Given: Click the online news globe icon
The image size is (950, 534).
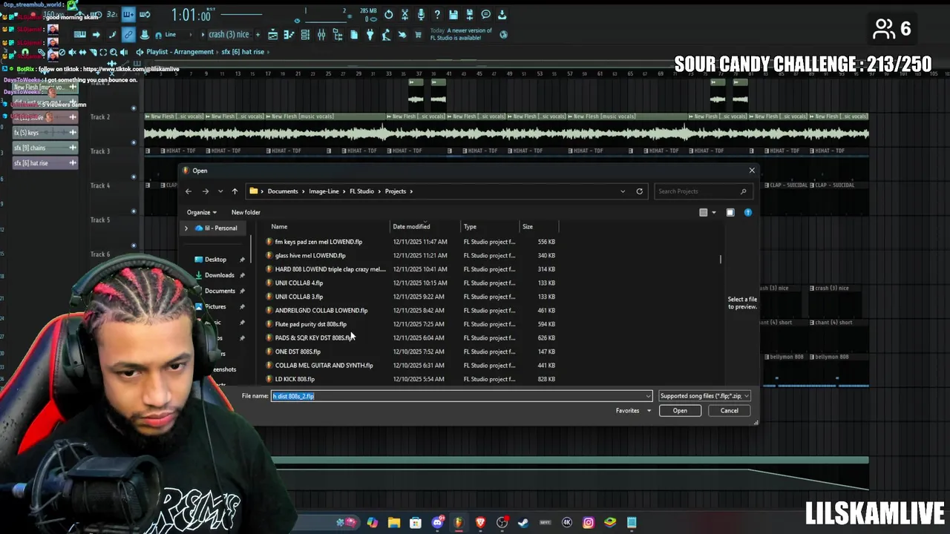Looking at the screenshot, I should [x=504, y=35].
